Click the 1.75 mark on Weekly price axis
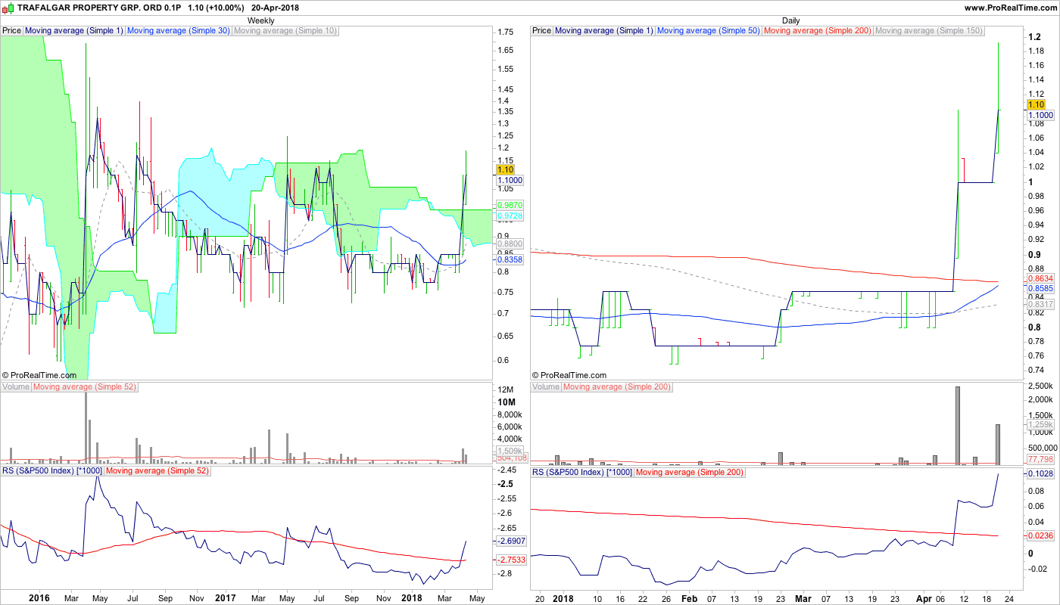 click(x=506, y=32)
